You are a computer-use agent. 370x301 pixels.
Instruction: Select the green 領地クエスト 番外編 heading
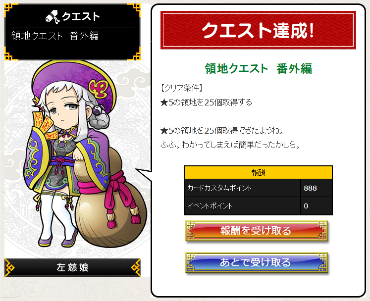click(x=259, y=69)
